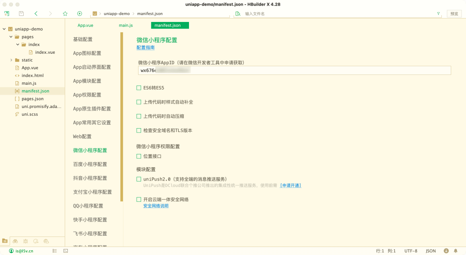
Task: Enable the 位置接口 permission checkbox
Action: (139, 156)
